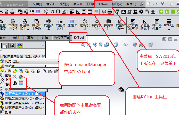
Task: Run 导出部件清单 command
Action: [x=157, y=25]
